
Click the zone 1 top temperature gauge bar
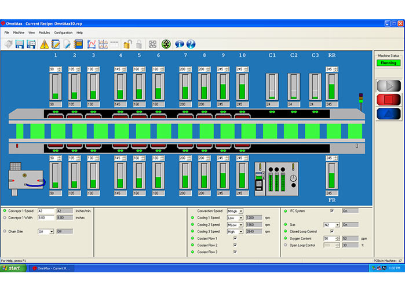pos(56,87)
